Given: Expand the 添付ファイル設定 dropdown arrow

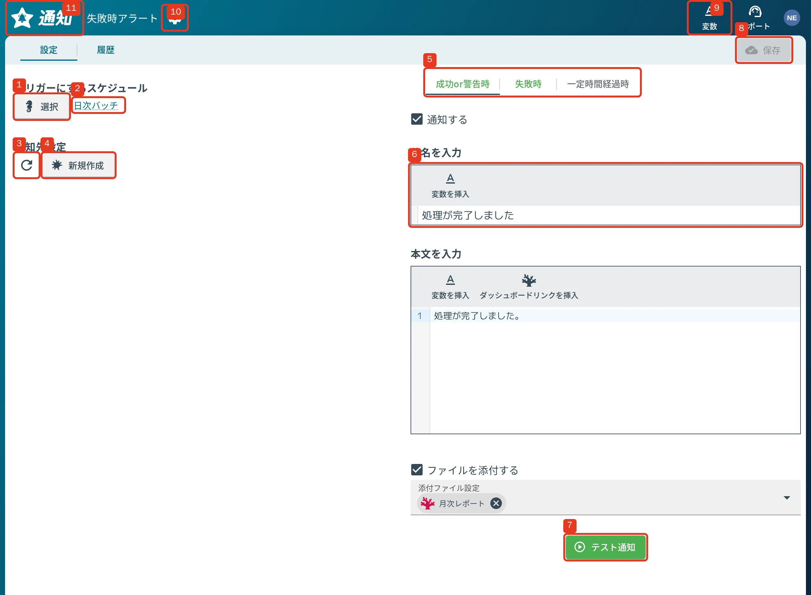Looking at the screenshot, I should (x=787, y=498).
